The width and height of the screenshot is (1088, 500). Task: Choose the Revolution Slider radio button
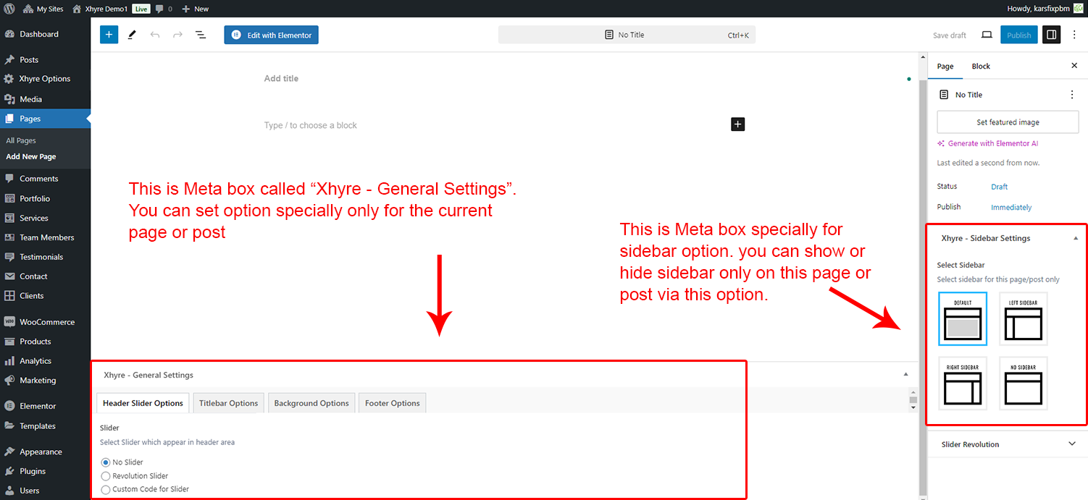tap(106, 476)
